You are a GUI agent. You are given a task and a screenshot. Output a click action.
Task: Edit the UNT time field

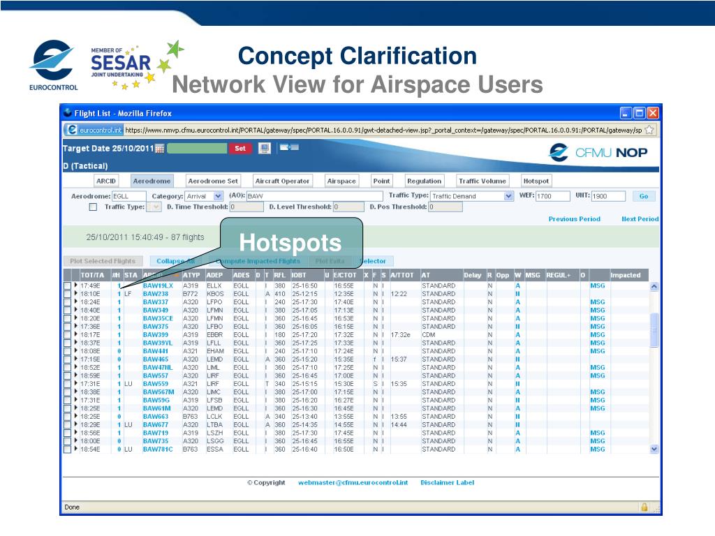pyautogui.click(x=608, y=196)
